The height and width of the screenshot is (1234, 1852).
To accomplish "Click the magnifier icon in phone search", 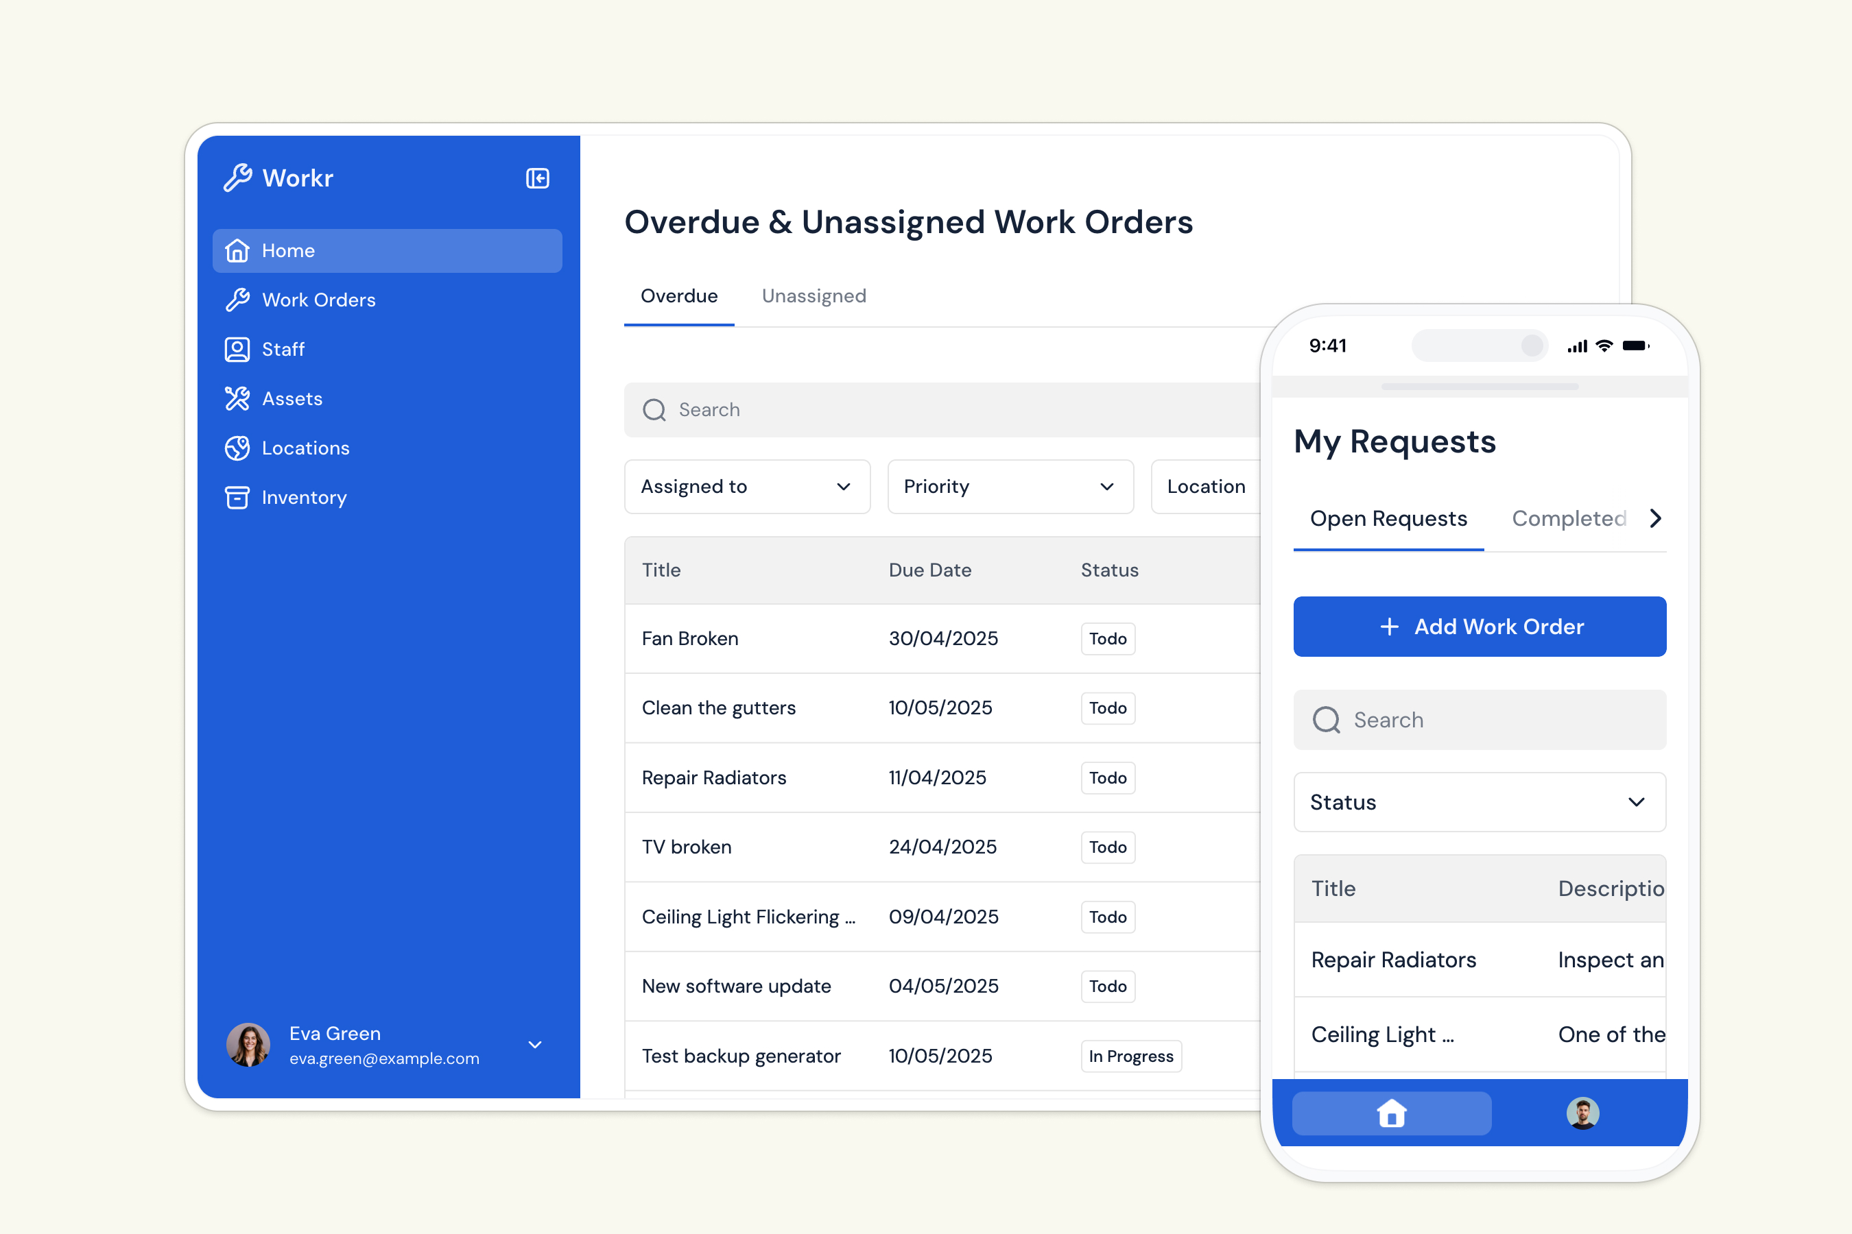I will 1327,720.
